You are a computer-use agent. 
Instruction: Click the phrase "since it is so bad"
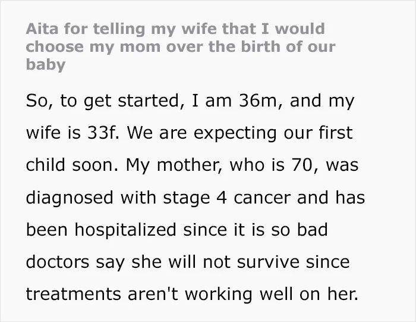click(x=256, y=230)
